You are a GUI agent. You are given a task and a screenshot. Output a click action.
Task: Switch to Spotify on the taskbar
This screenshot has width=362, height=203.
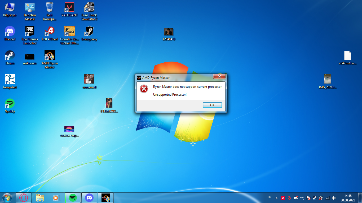tap(73, 198)
